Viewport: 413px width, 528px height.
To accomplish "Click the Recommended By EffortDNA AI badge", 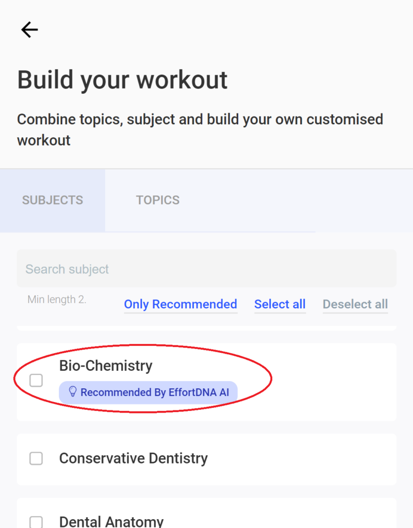I will (x=148, y=392).
